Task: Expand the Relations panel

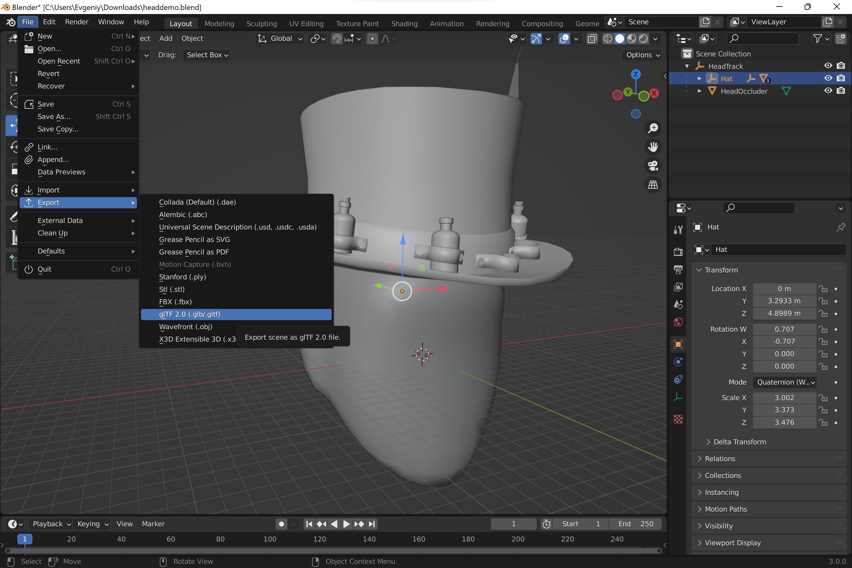Action: coord(720,459)
